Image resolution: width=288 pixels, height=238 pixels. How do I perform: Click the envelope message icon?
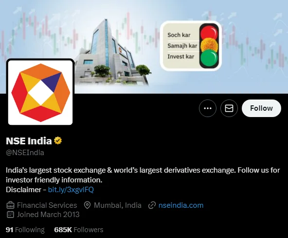229,108
